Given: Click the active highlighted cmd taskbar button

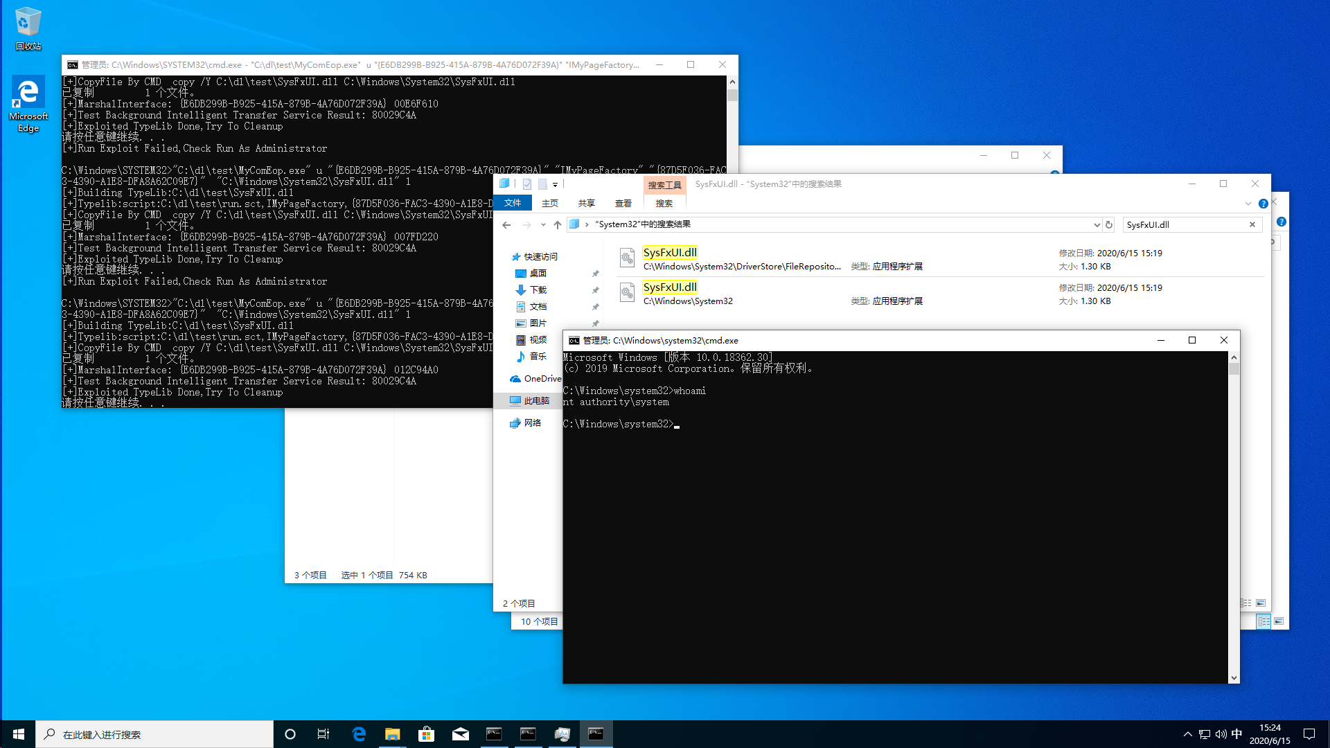Looking at the screenshot, I should 596,734.
